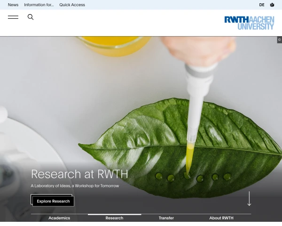
Task: Show image copyright info icon
Action: (x=280, y=40)
